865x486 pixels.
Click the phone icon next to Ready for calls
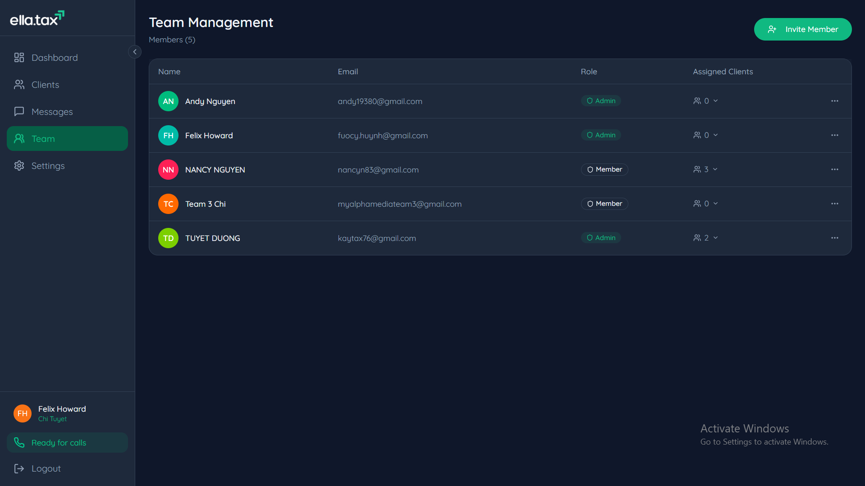pos(19,442)
